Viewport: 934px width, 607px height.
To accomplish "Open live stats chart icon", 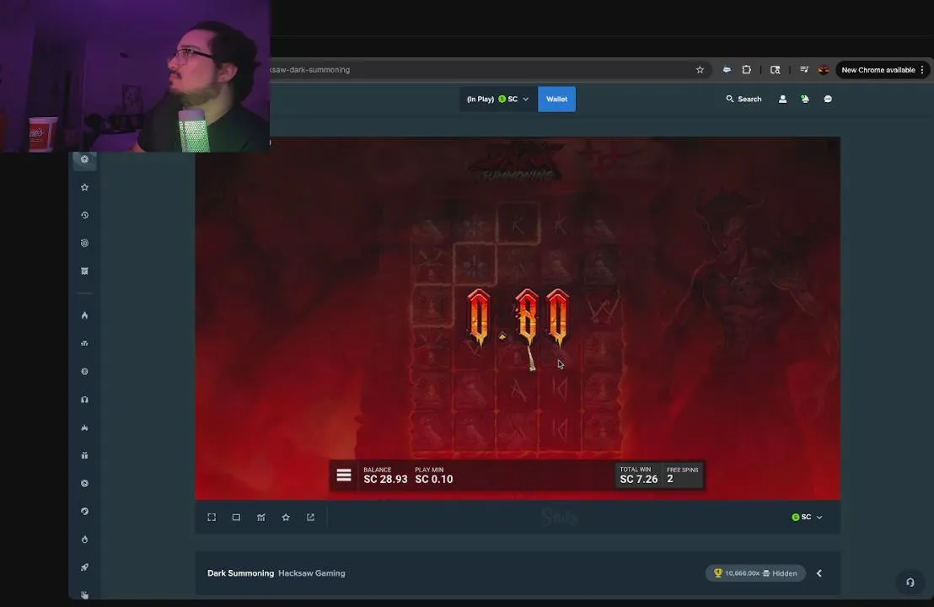I will click(261, 517).
